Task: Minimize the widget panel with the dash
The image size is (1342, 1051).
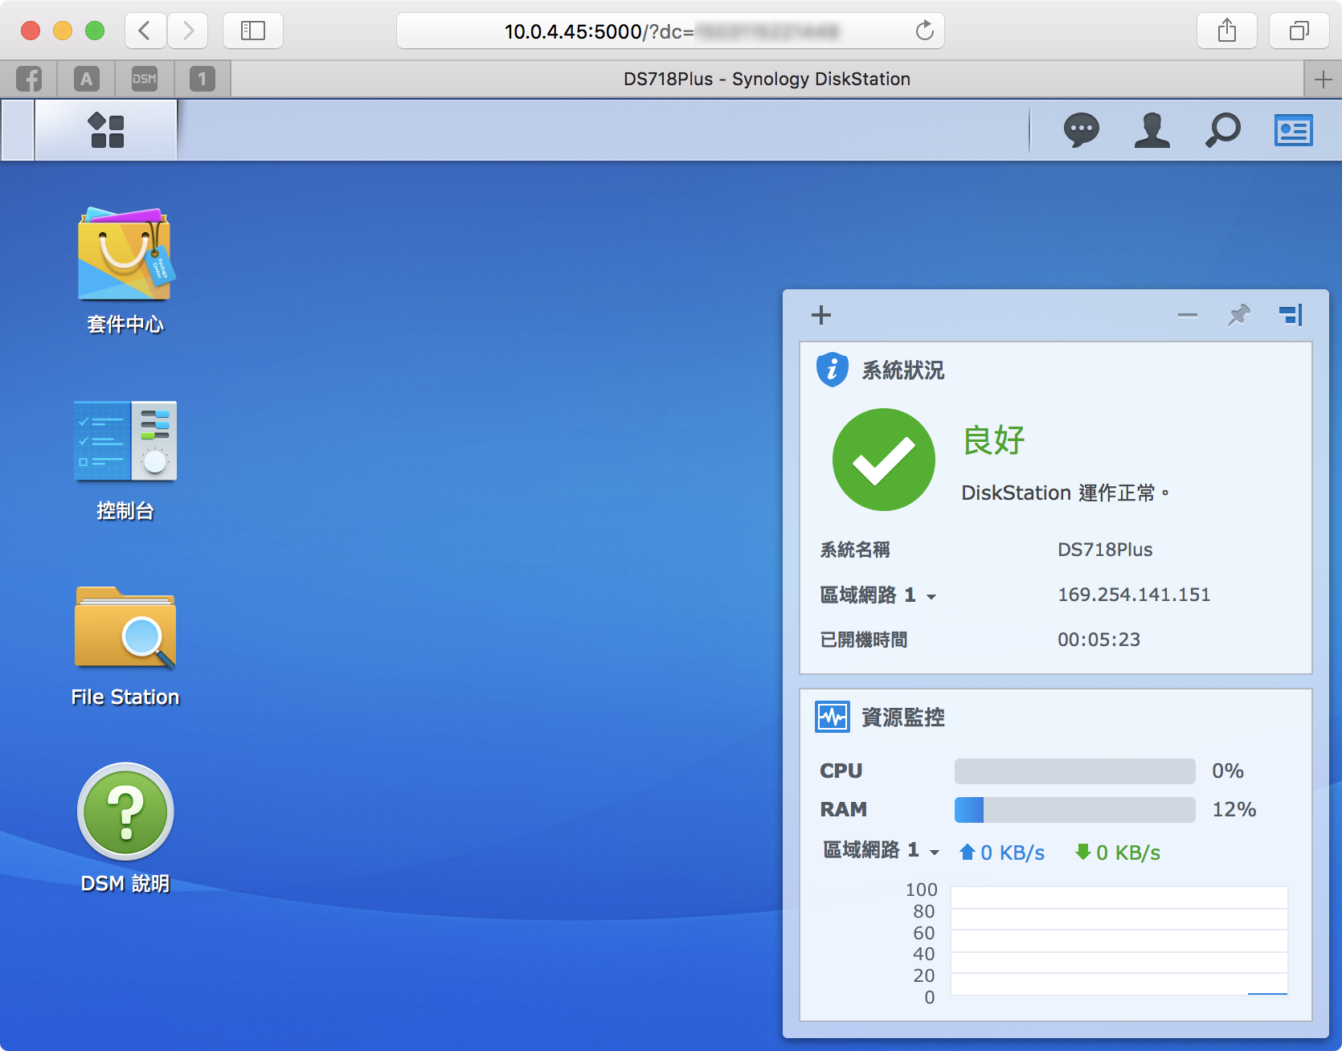Action: (1187, 315)
